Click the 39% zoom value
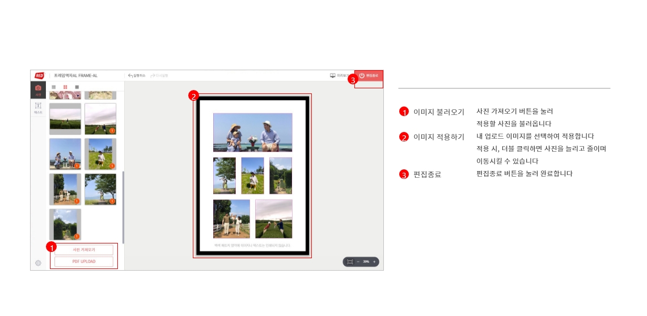This screenshot has height=316, width=647. (x=366, y=262)
